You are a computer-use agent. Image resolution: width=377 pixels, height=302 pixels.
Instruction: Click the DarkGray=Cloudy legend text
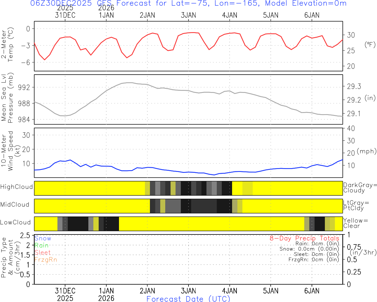[360, 188]
